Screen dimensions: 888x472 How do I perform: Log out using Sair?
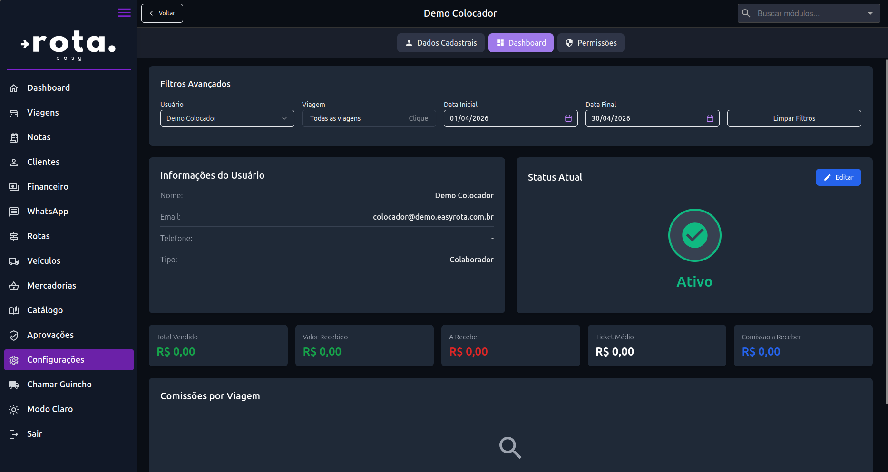34,434
